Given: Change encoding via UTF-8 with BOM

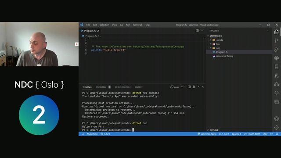Looking at the screenshot, I should [252, 134].
